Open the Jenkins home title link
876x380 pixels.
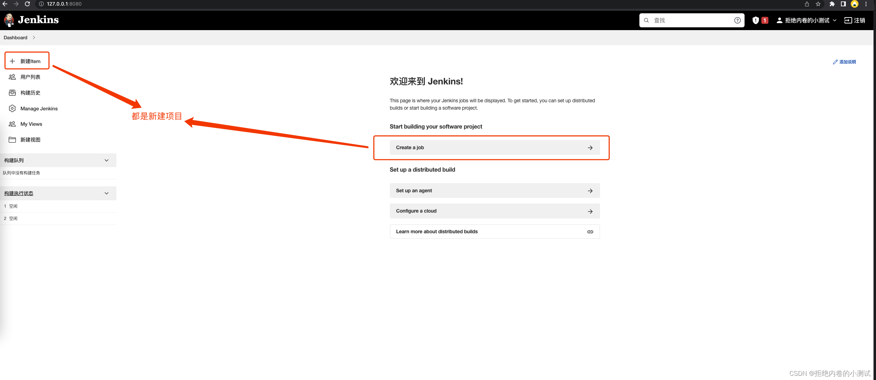38,20
